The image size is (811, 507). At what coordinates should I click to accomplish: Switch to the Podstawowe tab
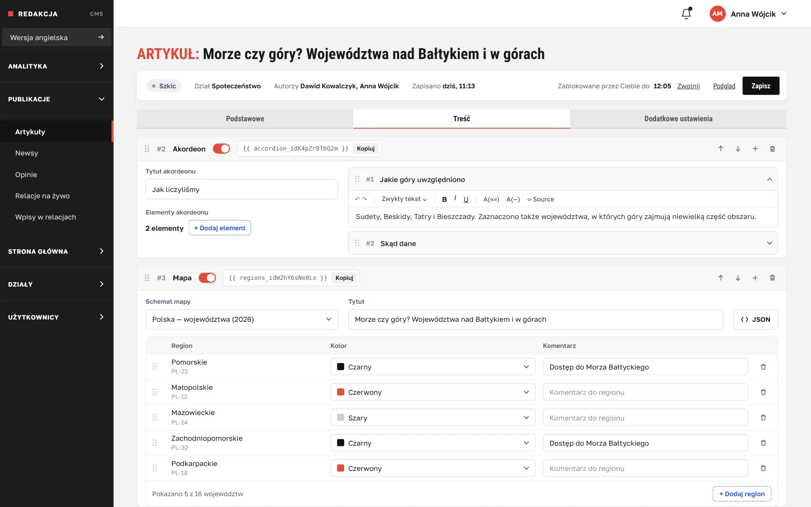[x=245, y=119]
